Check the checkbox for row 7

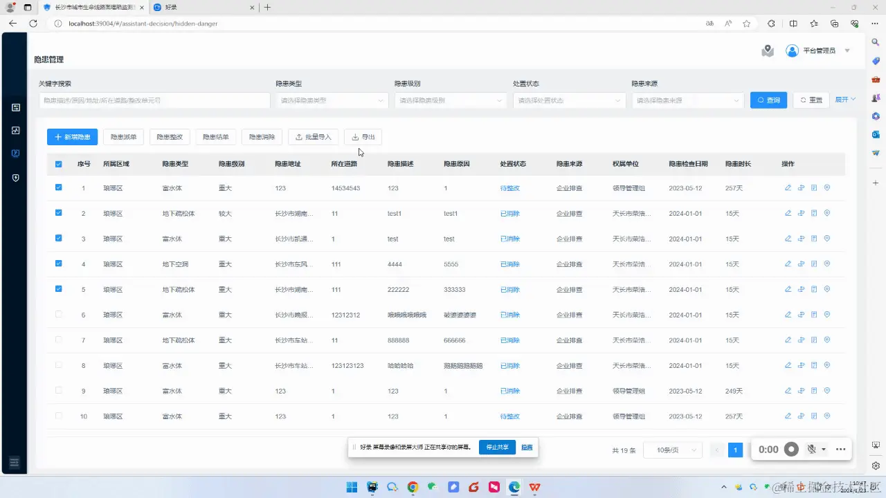tap(58, 340)
